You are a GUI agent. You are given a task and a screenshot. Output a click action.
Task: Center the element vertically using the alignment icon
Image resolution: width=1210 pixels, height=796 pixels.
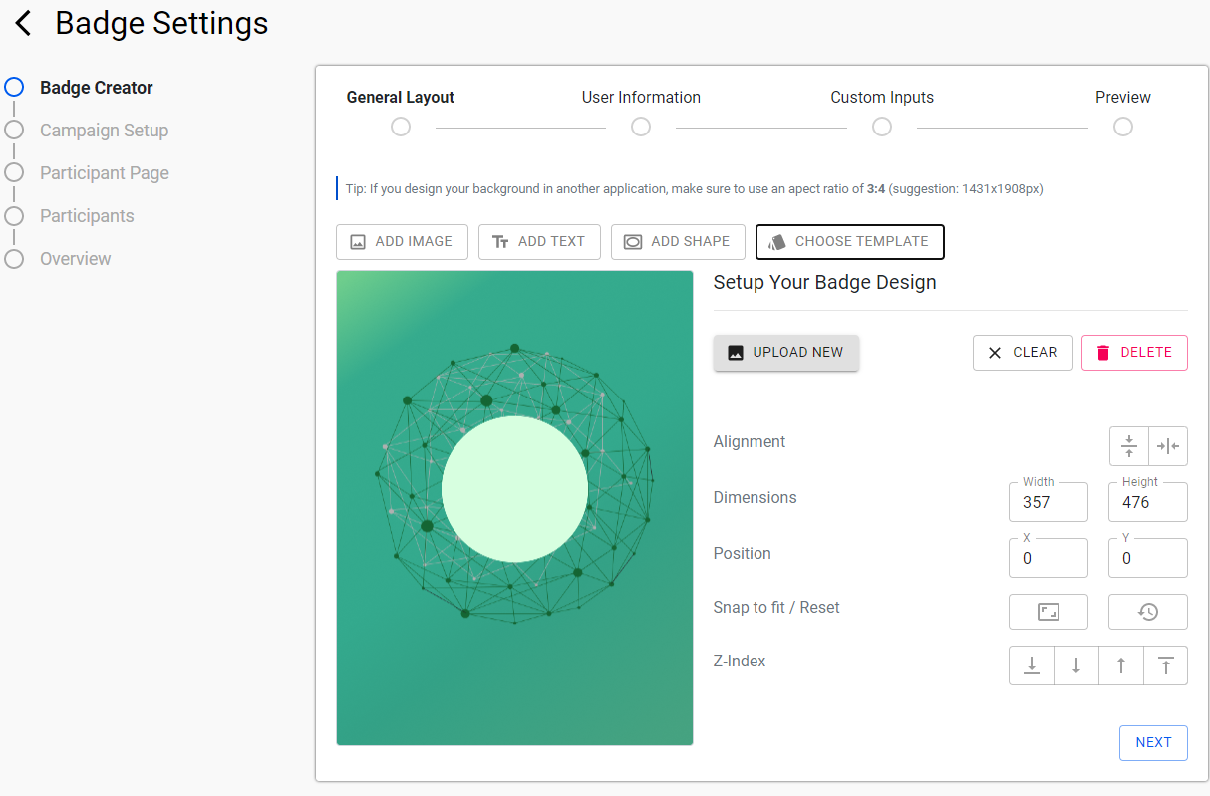(x=1128, y=445)
